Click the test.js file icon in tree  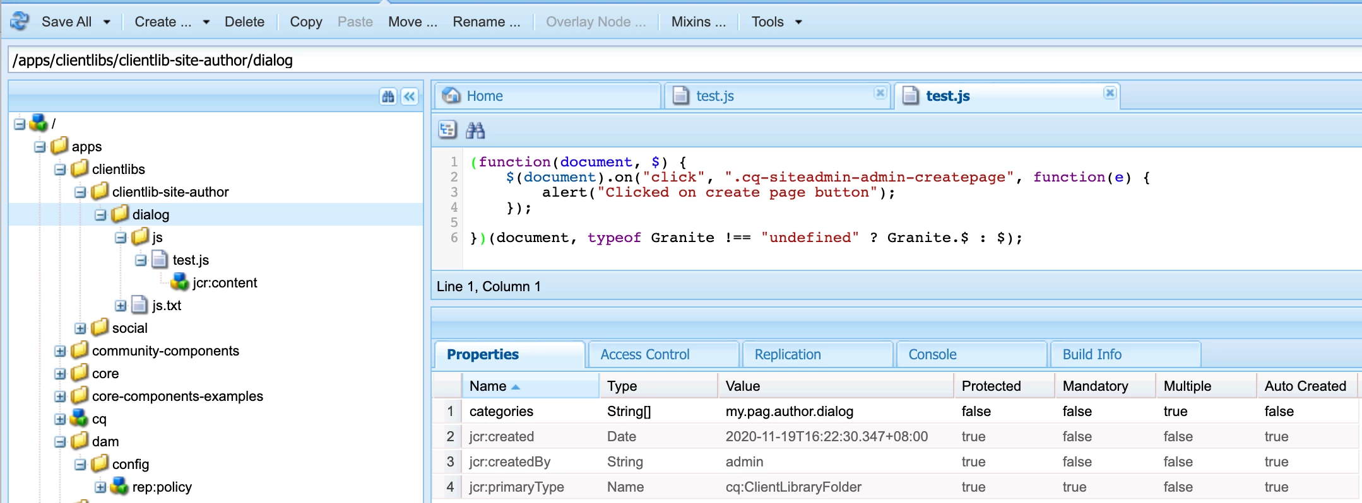160,259
